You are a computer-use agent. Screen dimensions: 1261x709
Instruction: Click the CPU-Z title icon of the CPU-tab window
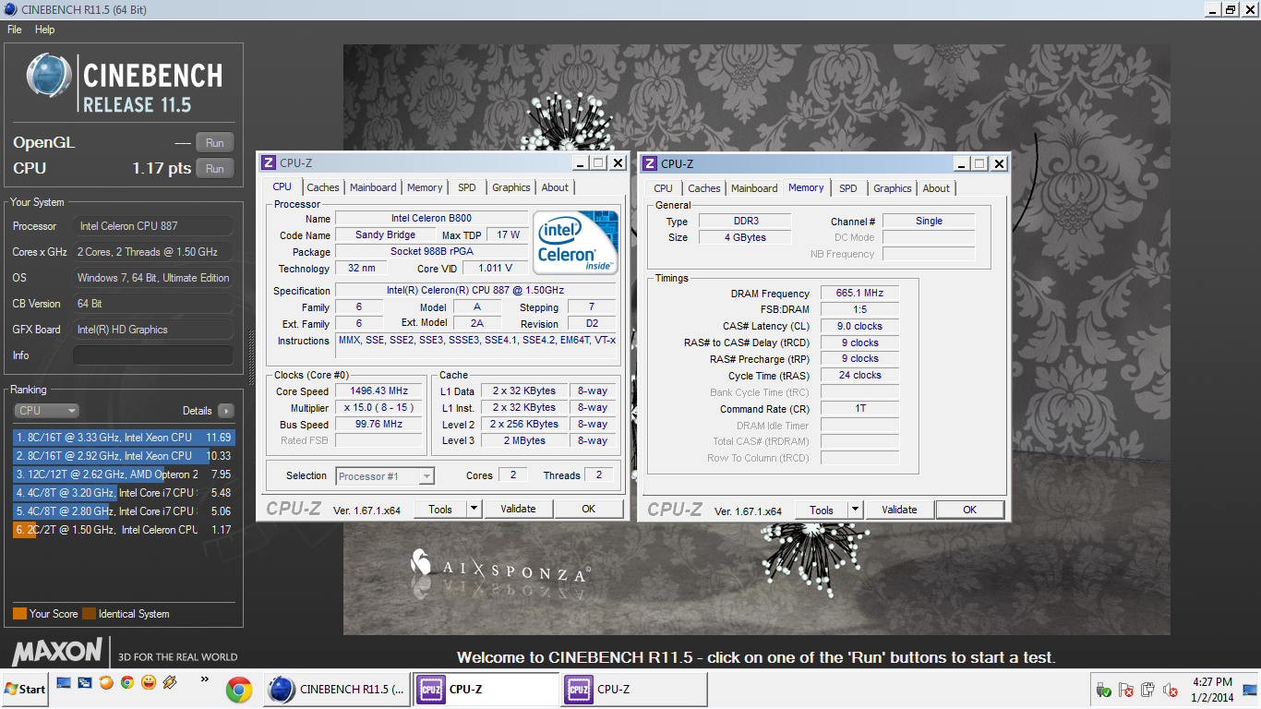[x=269, y=163]
